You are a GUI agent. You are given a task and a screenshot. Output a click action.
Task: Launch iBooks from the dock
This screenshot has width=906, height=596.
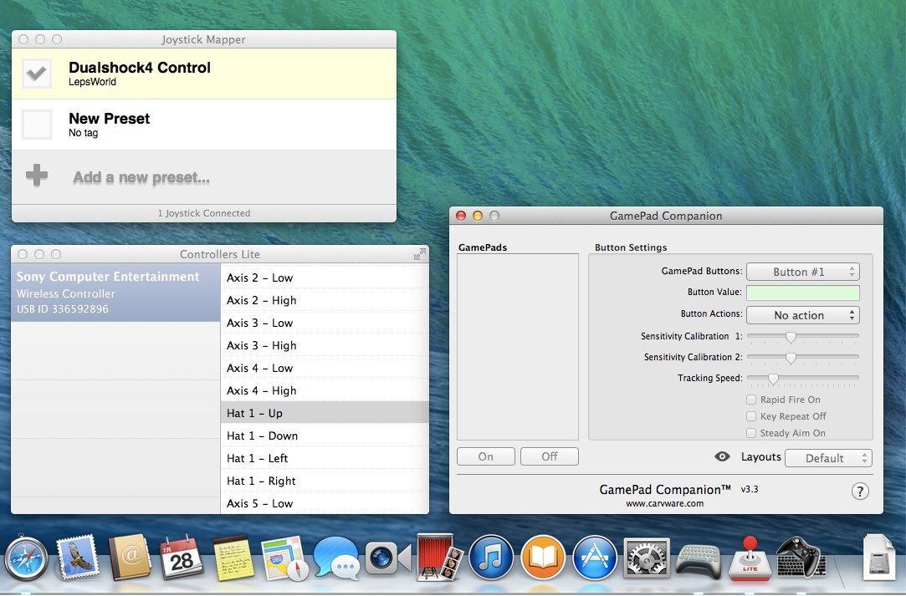543,558
